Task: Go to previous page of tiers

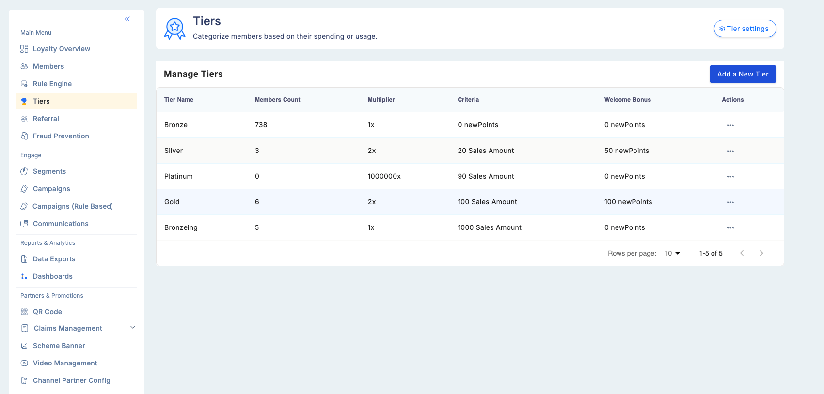Action: [x=742, y=253]
